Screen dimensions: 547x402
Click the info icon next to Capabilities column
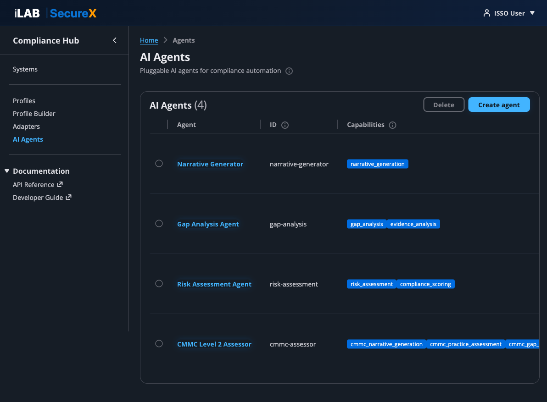tap(392, 125)
